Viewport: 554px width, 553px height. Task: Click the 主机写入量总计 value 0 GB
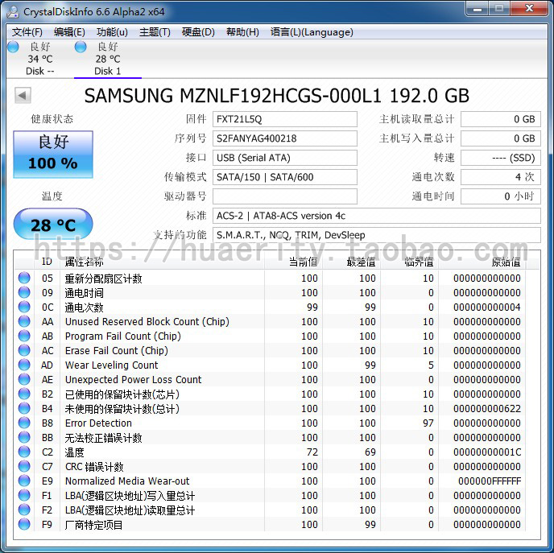[x=501, y=138]
